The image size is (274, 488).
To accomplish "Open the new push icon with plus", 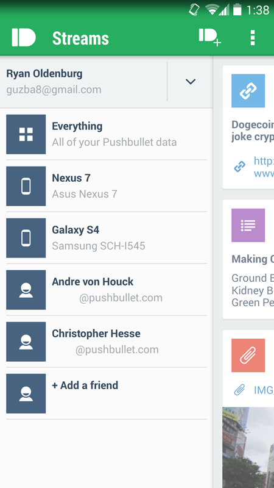I will pyautogui.click(x=210, y=38).
